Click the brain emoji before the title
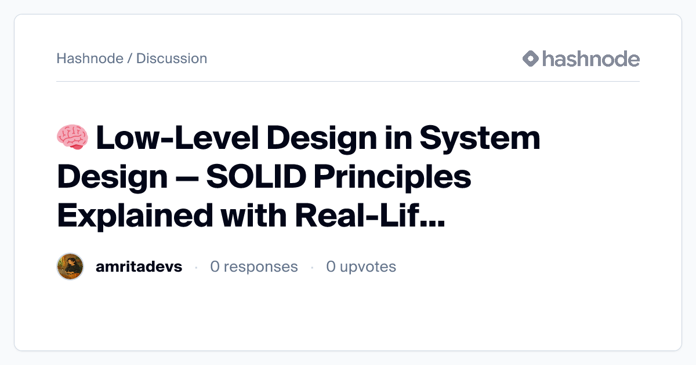This screenshot has width=696, height=365. (72, 138)
